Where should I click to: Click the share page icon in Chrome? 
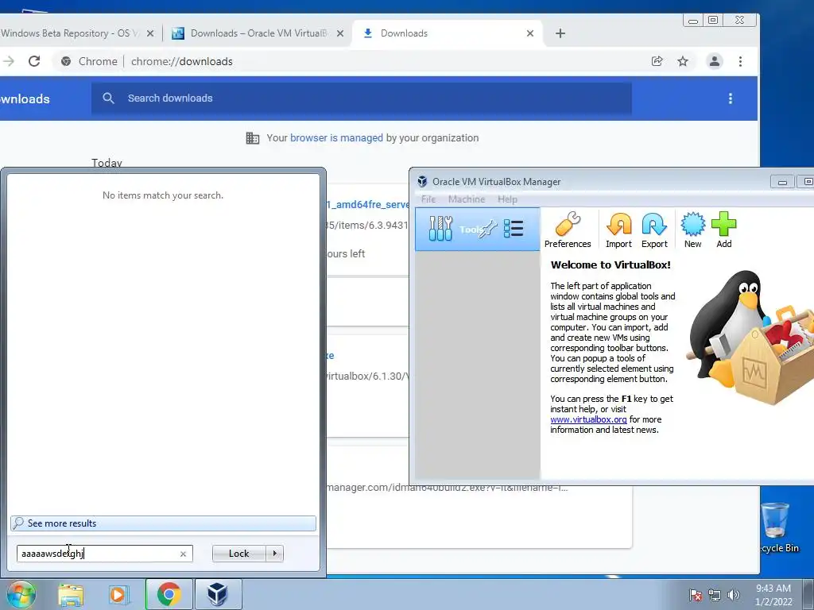point(657,61)
